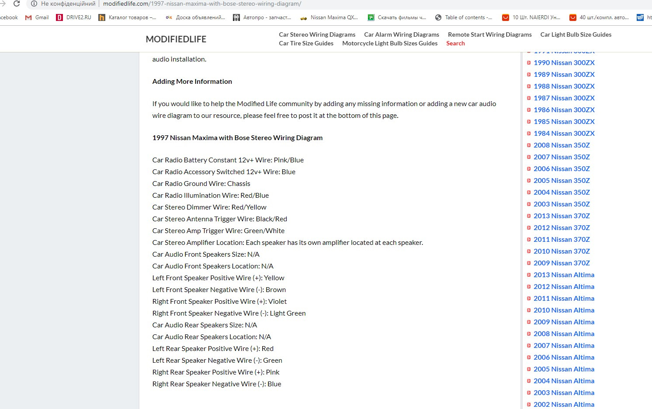652x409 pixels.
Task: Open the Table of contents bookmark
Action: pyautogui.click(x=464, y=17)
